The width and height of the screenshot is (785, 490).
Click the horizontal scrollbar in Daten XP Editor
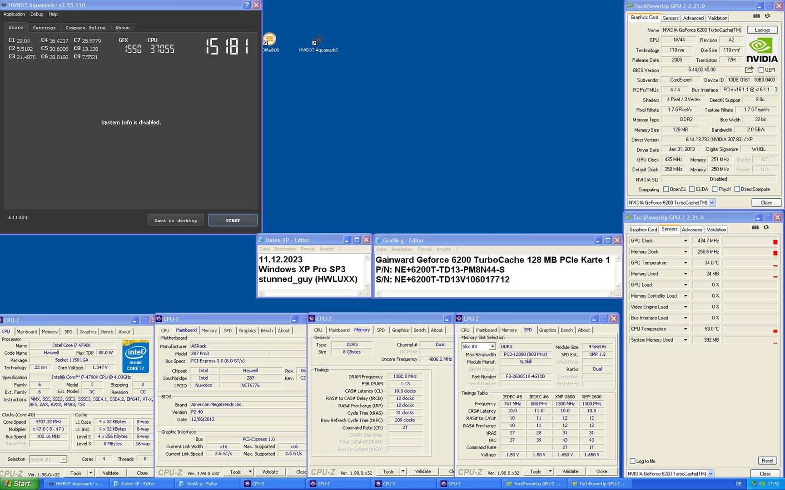click(x=311, y=293)
